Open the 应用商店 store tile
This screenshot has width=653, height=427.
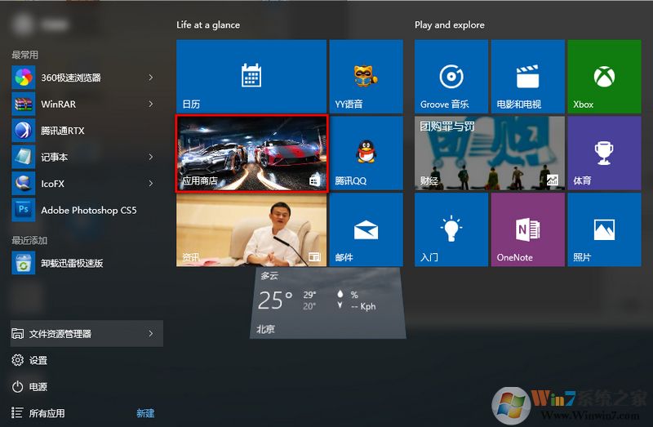(251, 153)
